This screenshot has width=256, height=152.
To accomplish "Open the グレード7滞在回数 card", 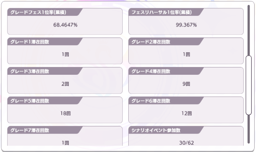I will click(x=65, y=136).
